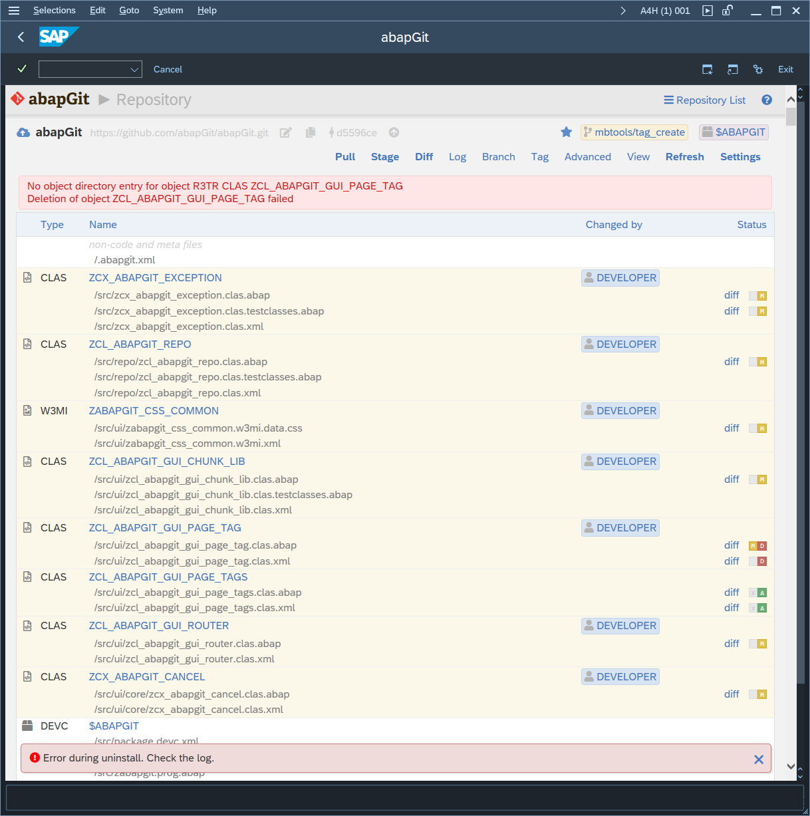Open the command field dropdown
Screen dimensions: 810x816
click(135, 69)
